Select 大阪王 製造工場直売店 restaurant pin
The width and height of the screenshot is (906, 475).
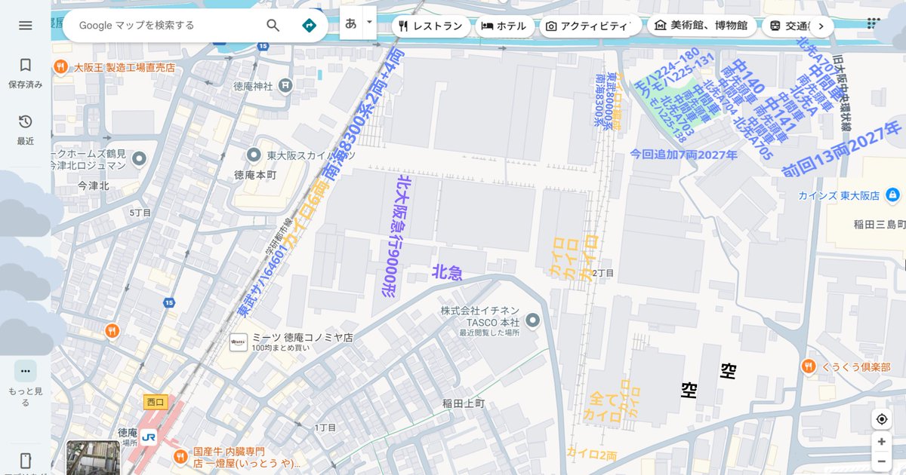(x=60, y=67)
